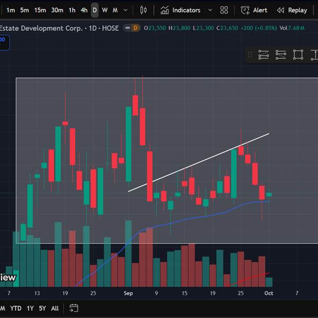
Task: Select the weekly W interval
Action: [104, 10]
